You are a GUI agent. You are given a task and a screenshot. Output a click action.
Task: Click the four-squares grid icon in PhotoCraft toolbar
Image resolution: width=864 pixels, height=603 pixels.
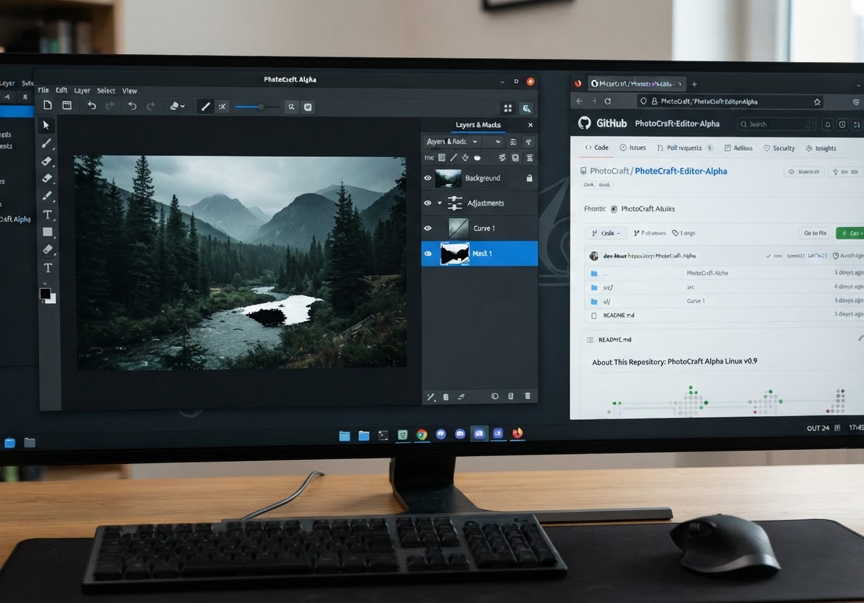[508, 108]
